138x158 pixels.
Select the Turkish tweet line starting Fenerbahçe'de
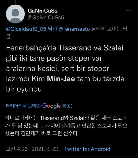[x=65, y=48]
